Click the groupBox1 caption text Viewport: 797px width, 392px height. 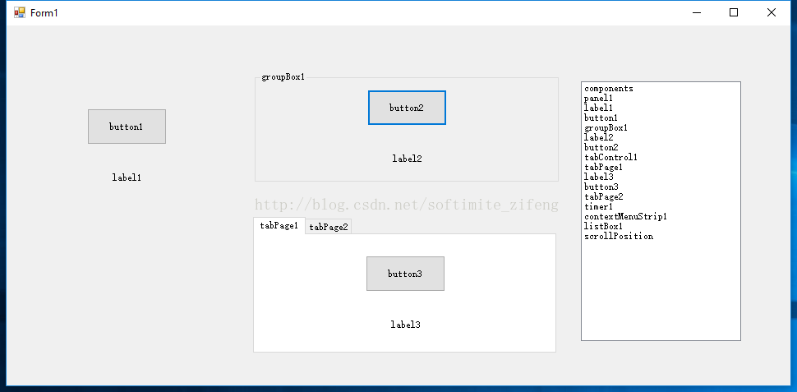(283, 77)
